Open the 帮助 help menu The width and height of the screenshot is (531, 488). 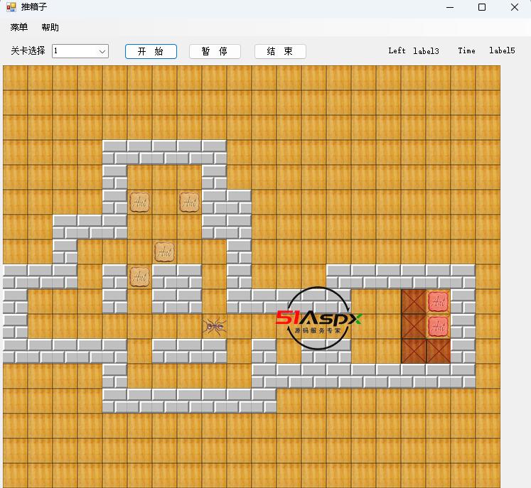[x=50, y=28]
